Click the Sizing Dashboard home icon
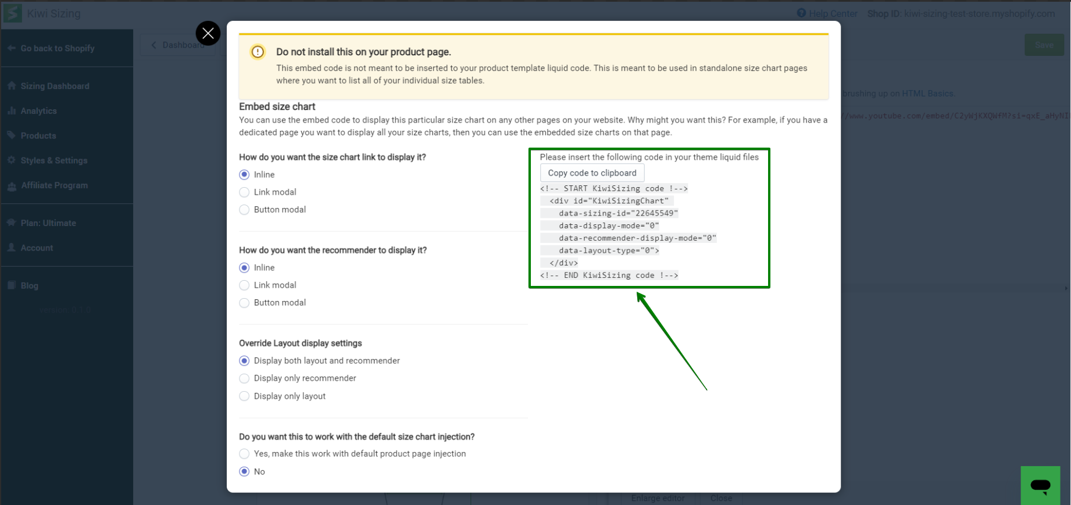1071x505 pixels. tap(12, 85)
